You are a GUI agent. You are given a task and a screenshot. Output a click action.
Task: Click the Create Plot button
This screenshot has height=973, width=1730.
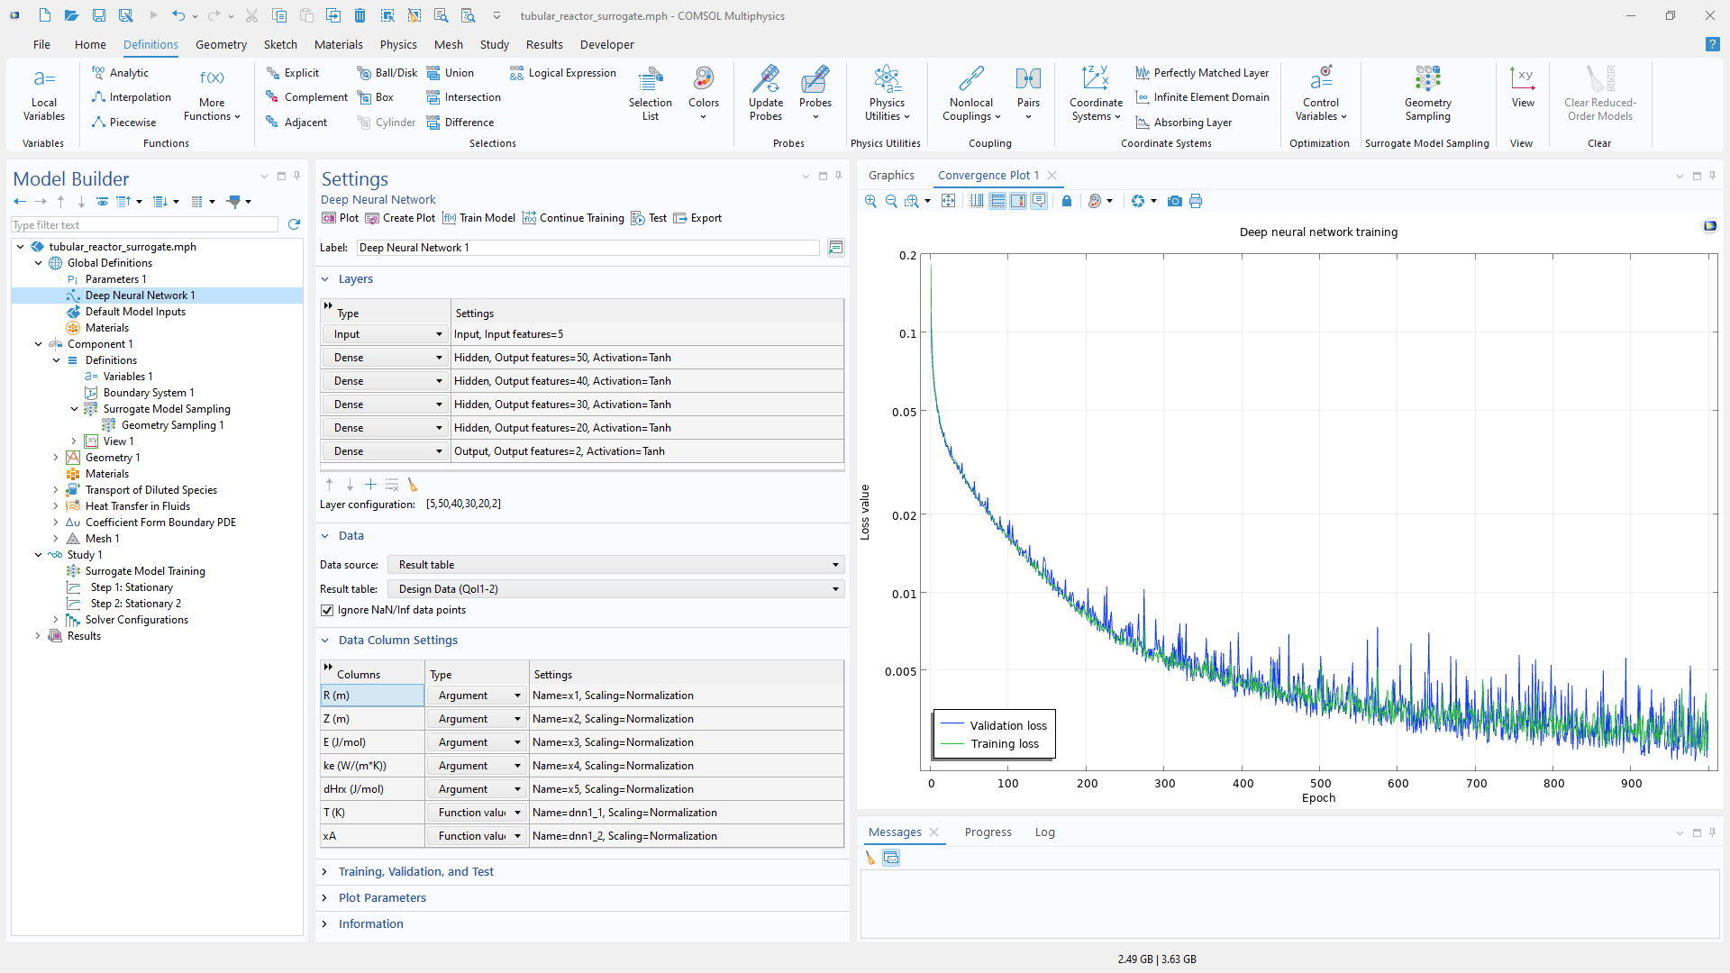click(399, 218)
